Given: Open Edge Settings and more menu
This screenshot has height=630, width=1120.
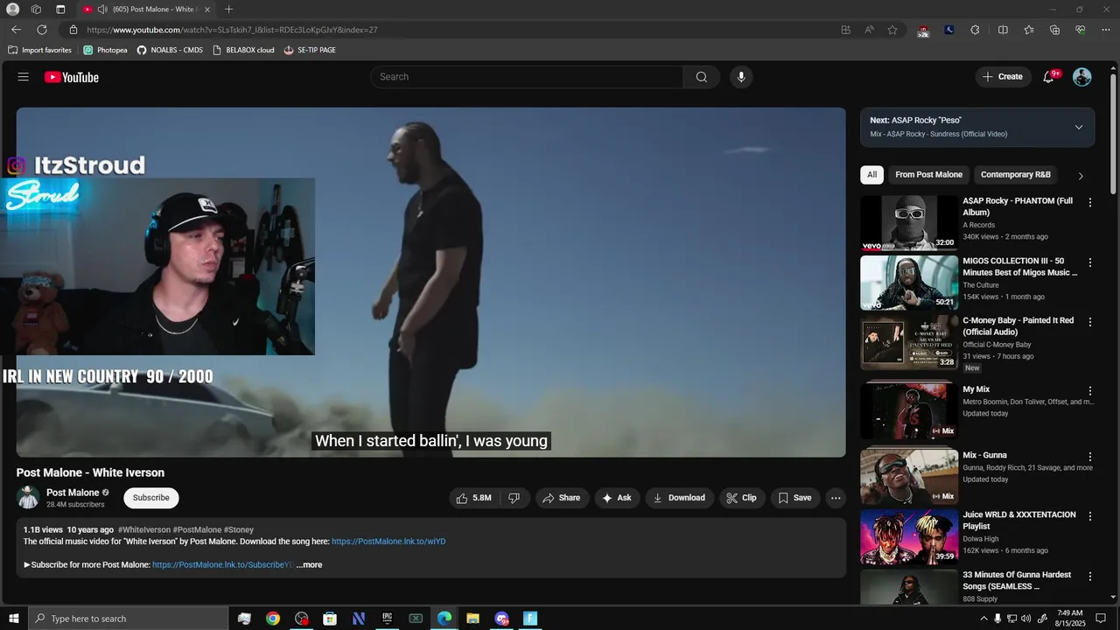Looking at the screenshot, I should tap(1106, 30).
